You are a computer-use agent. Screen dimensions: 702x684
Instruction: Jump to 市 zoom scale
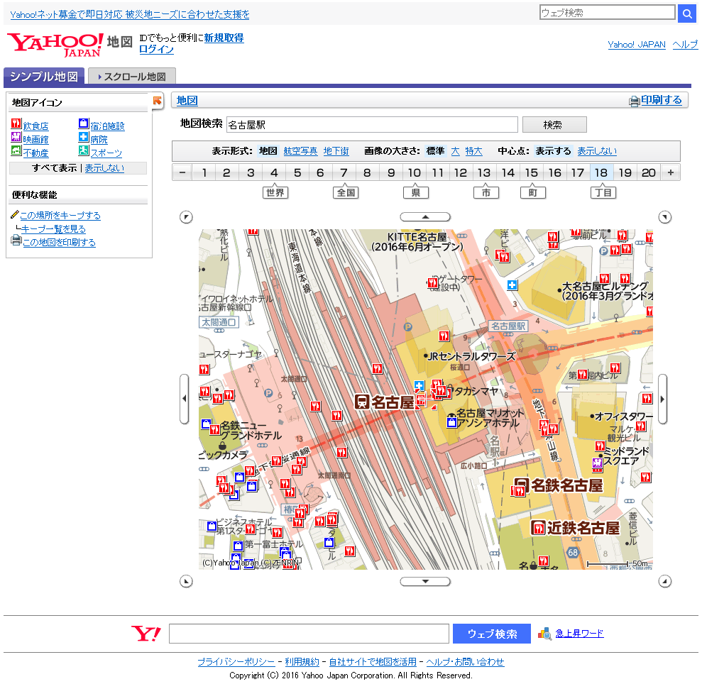[x=486, y=192]
